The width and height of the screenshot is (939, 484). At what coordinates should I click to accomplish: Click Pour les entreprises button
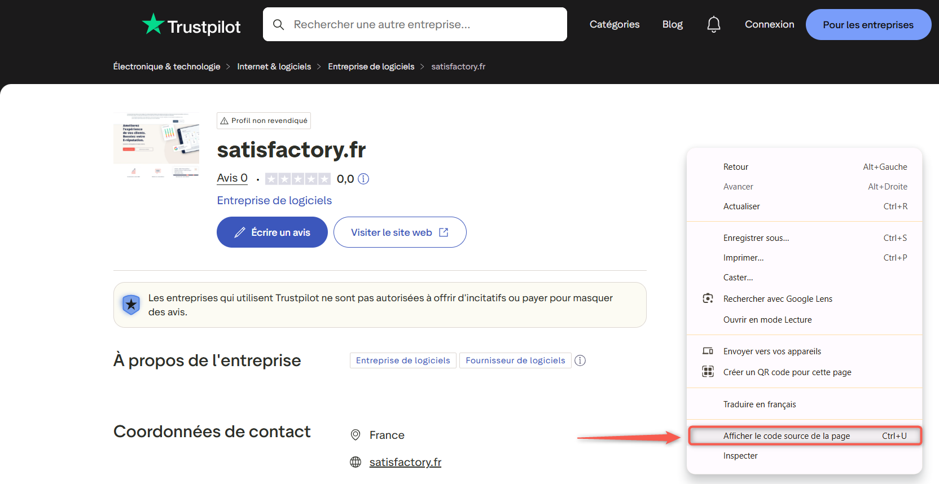[x=868, y=25]
